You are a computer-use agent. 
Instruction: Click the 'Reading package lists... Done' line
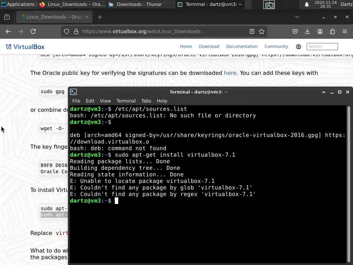coord(120,161)
